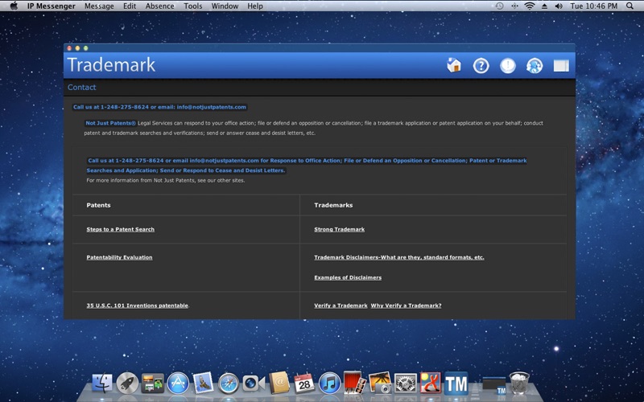This screenshot has width=644, height=402.
Task: Open the IP Messenger application menu
Action: [x=52, y=6]
